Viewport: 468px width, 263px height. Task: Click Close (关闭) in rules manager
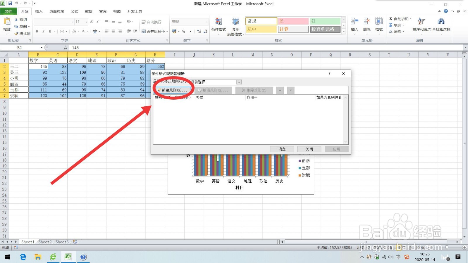(x=309, y=149)
